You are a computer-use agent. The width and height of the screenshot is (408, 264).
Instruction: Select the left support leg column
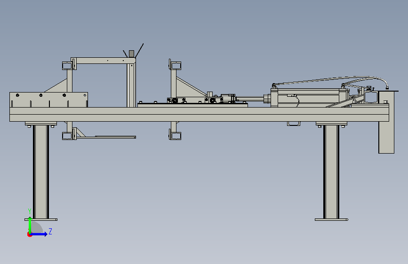pyautogui.click(x=41, y=172)
